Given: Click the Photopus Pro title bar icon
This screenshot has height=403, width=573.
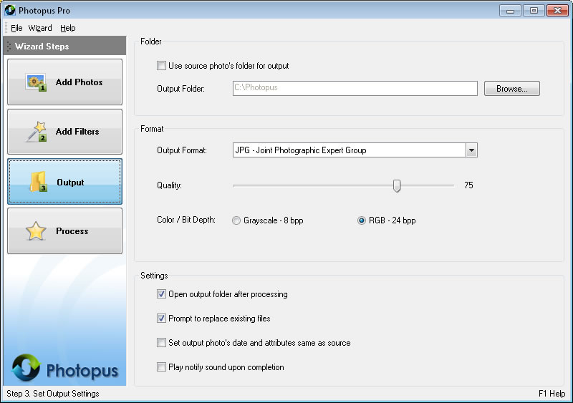Looking at the screenshot, I should click(x=9, y=11).
